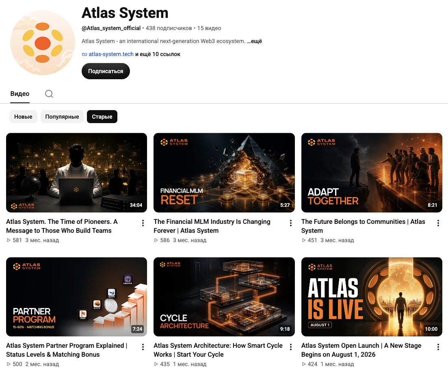
Task: Open The Financial MLM Industry Is Changing title
Action: coord(212,226)
